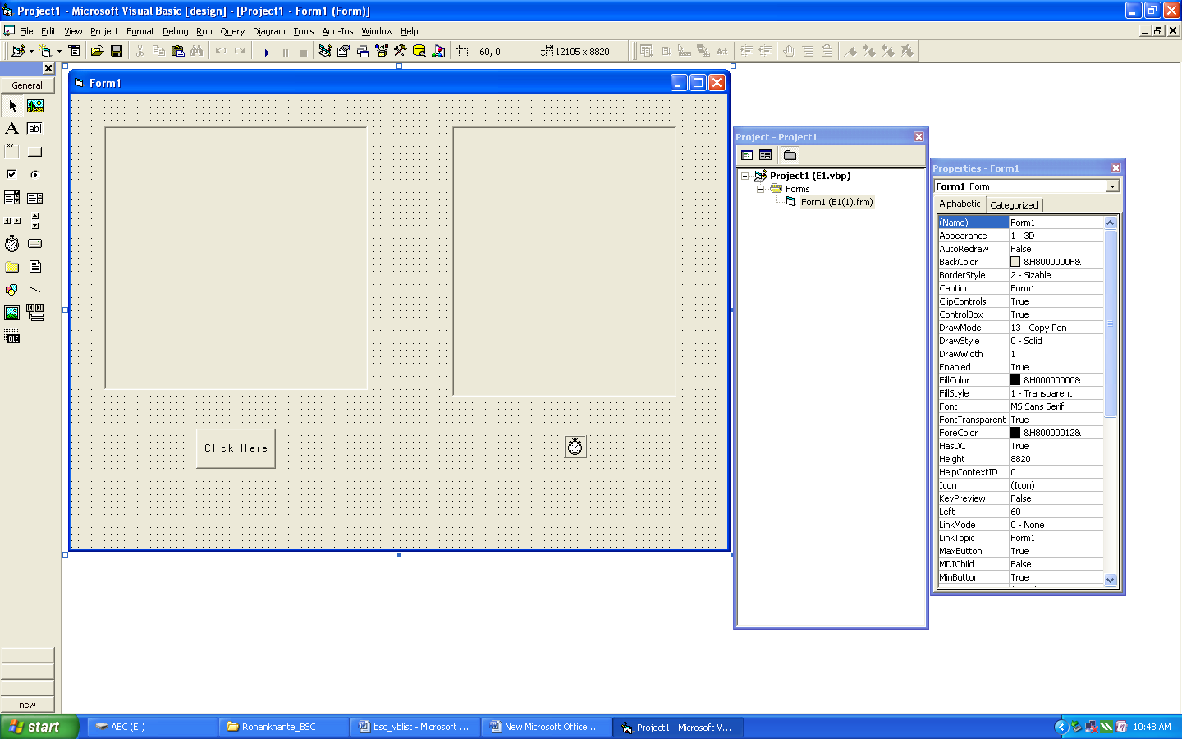Show the Project Explorer via its toolbar icon

click(x=325, y=51)
